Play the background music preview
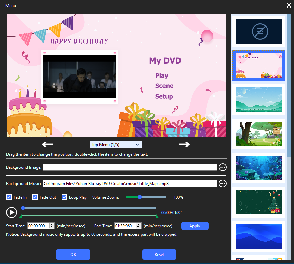Viewport: 294px width, 264px height. point(11,212)
